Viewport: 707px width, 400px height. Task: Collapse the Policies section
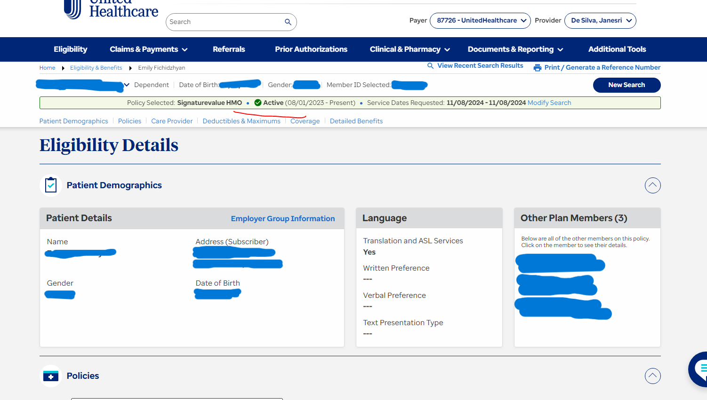click(652, 376)
